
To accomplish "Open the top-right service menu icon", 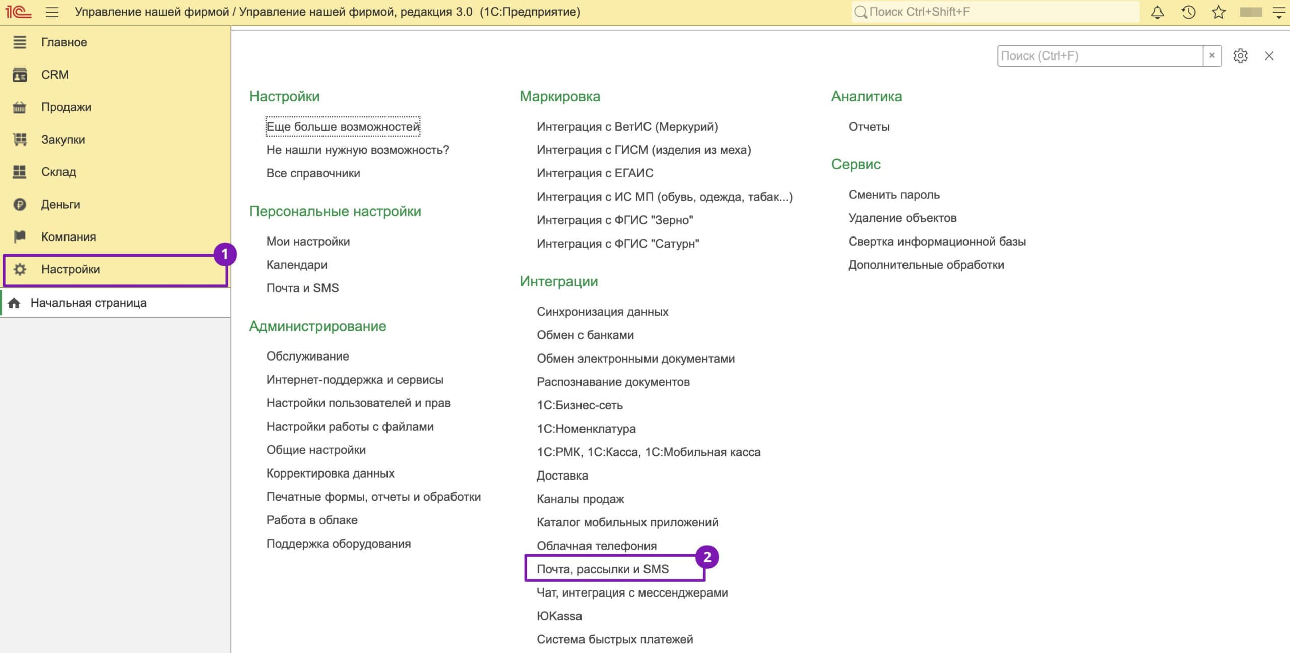I will tap(1279, 12).
